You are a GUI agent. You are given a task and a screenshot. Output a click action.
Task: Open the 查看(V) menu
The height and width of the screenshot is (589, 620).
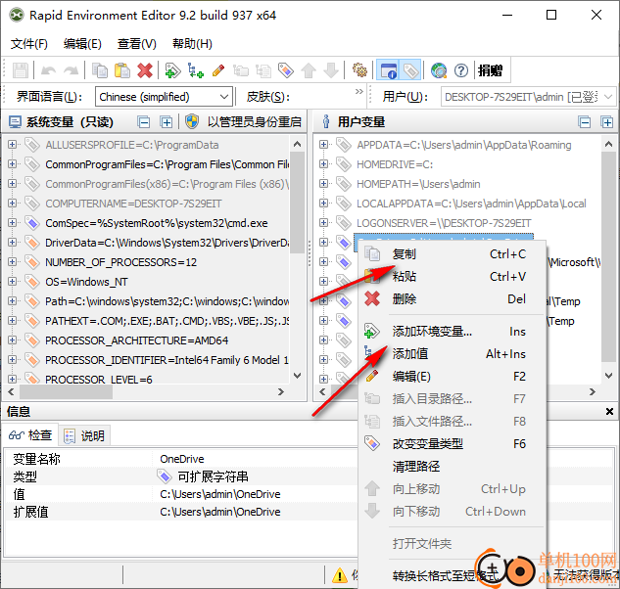(137, 43)
